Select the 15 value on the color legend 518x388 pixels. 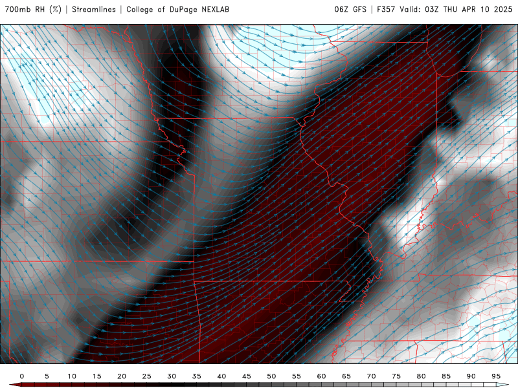[x=96, y=376]
